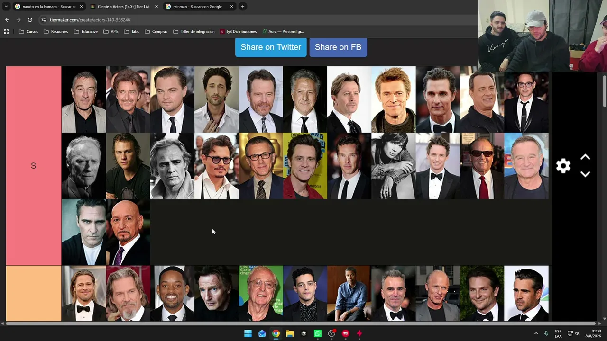Screen dimensions: 607x341
Task: Expand the tab search dropdown arrow
Action: (x=6, y=7)
